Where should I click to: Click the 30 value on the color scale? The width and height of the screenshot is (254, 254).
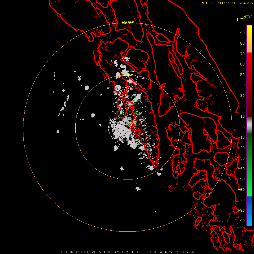(x=242, y=96)
